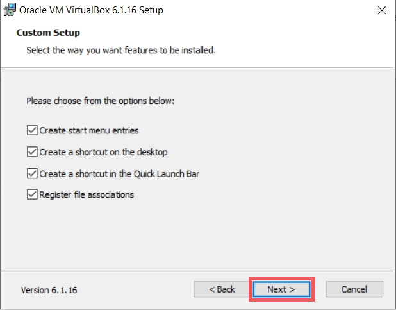Uncheck the Create start menu entries checkbox
The image size is (396, 310).
point(32,130)
